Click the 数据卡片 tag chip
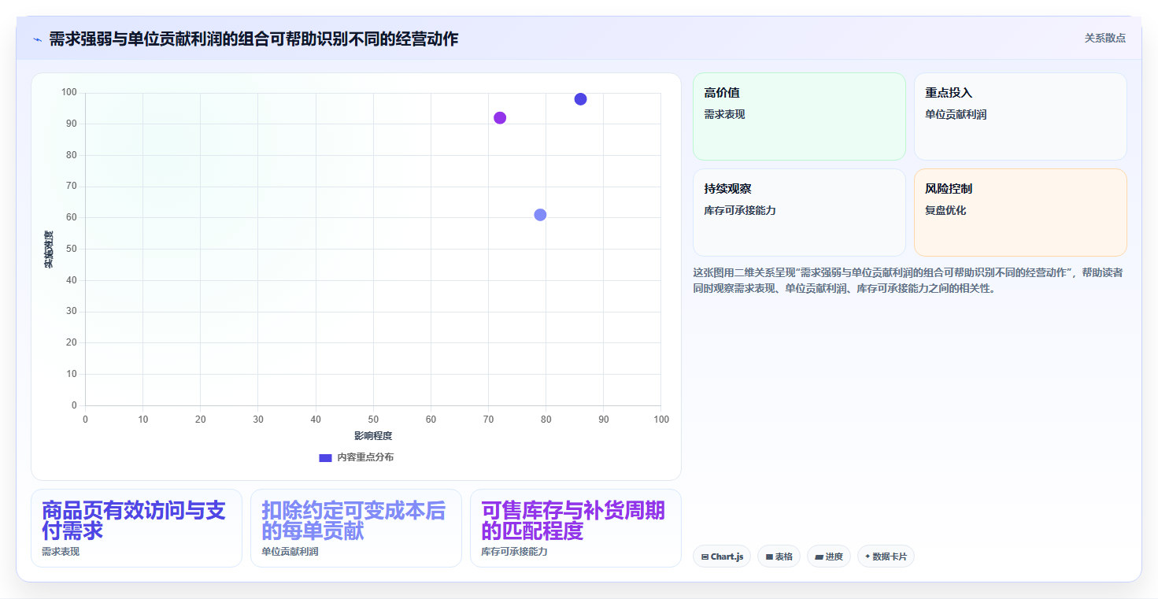 point(886,556)
